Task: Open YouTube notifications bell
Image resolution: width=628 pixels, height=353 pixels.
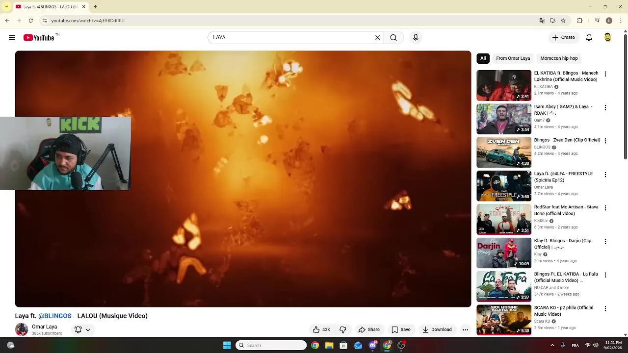Action: tap(589, 37)
